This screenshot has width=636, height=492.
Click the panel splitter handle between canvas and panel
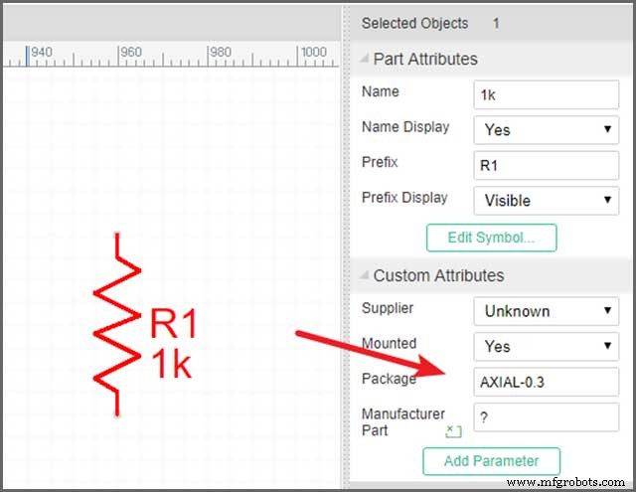click(x=346, y=247)
